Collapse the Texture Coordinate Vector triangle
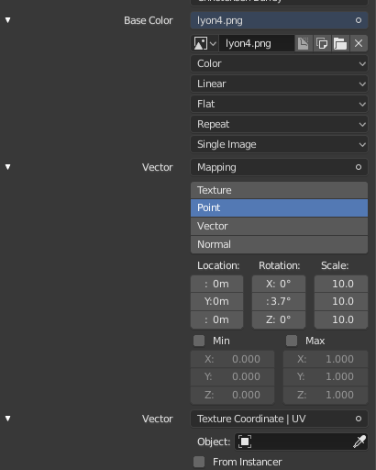This screenshot has height=470, width=376. [x=8, y=419]
